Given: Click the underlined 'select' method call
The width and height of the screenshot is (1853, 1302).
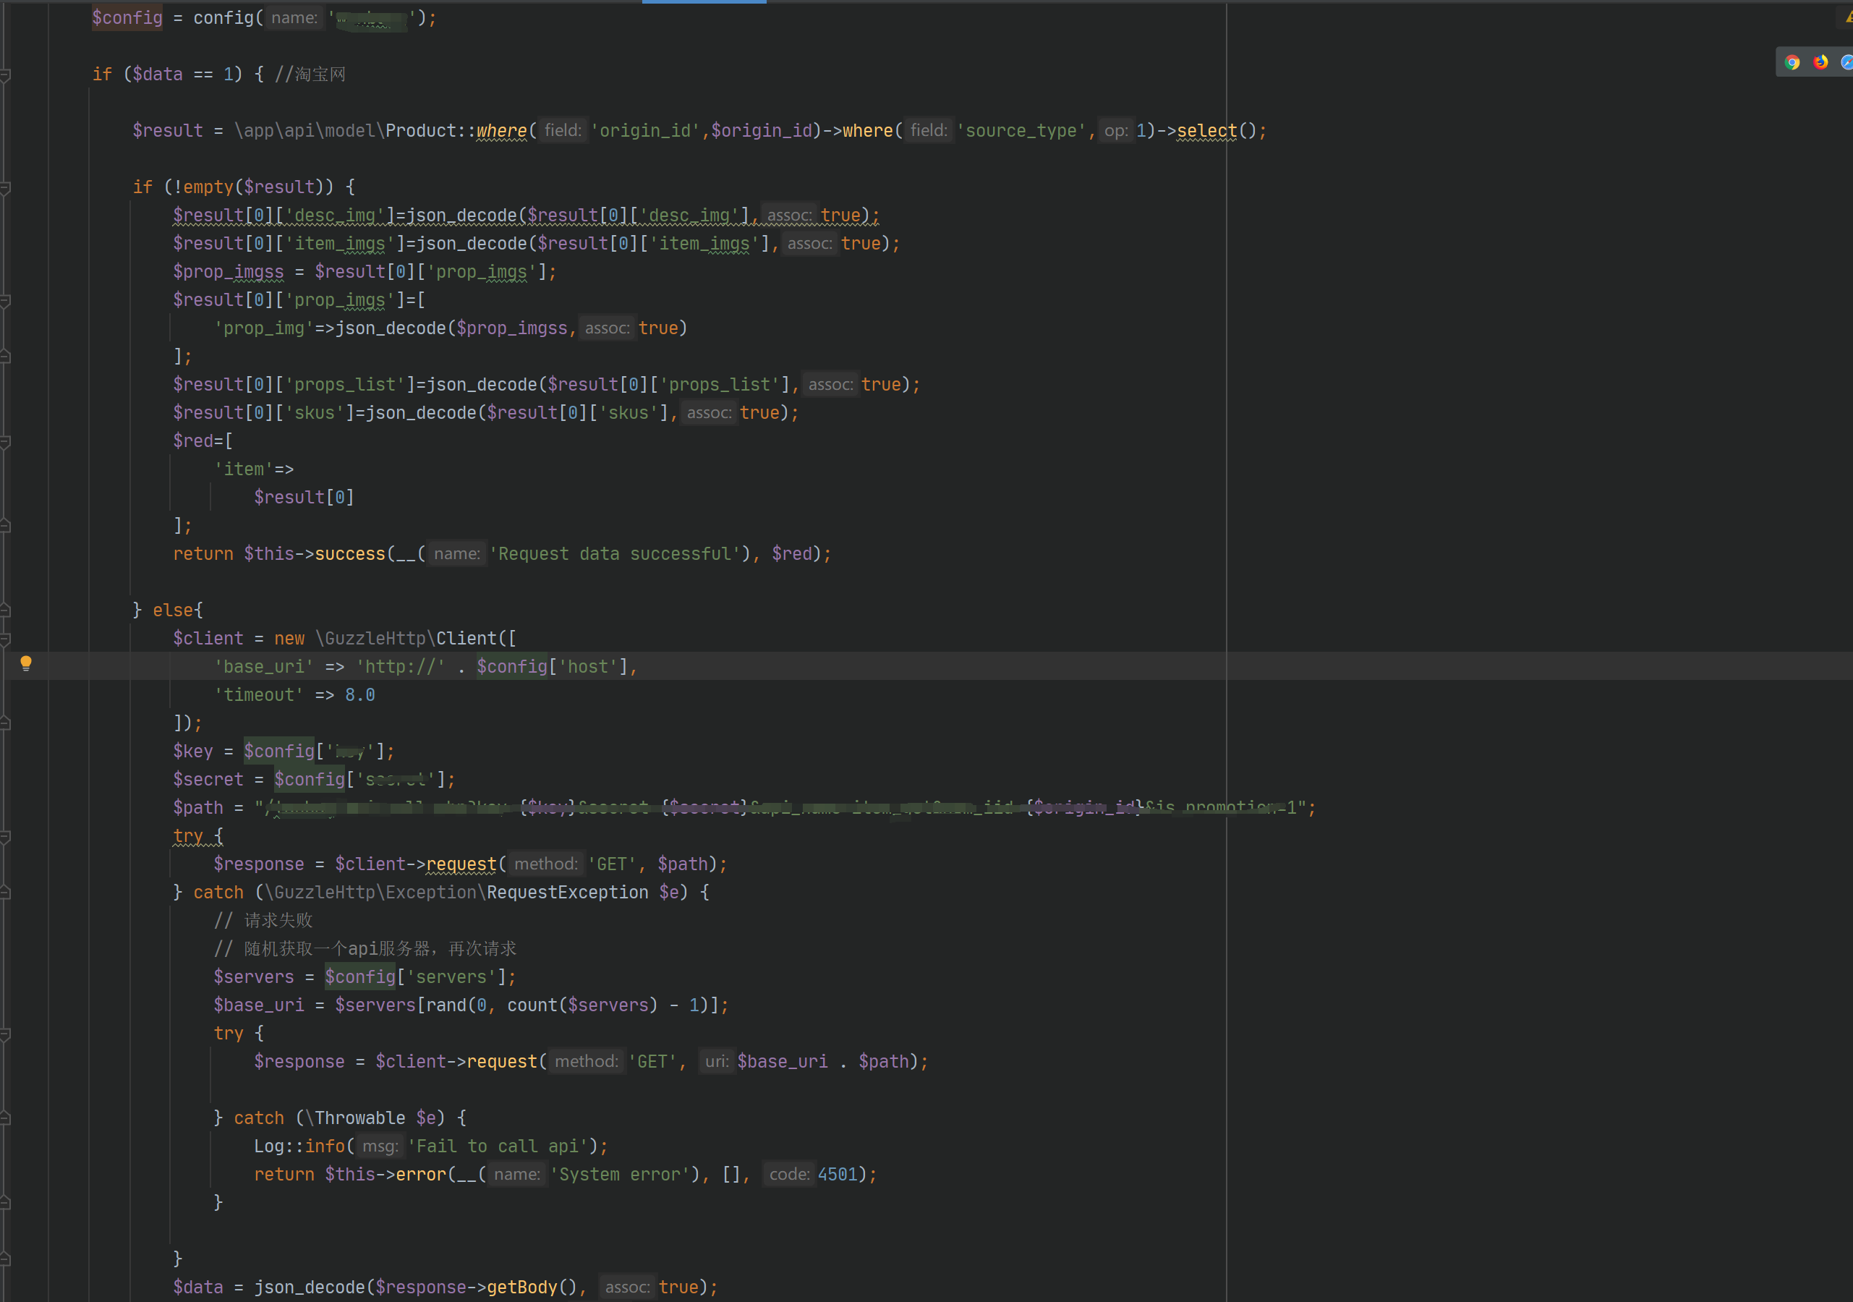Looking at the screenshot, I should [1206, 131].
